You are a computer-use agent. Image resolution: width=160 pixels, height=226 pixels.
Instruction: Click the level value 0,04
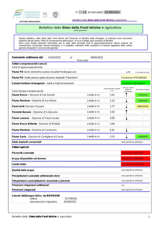112,124
